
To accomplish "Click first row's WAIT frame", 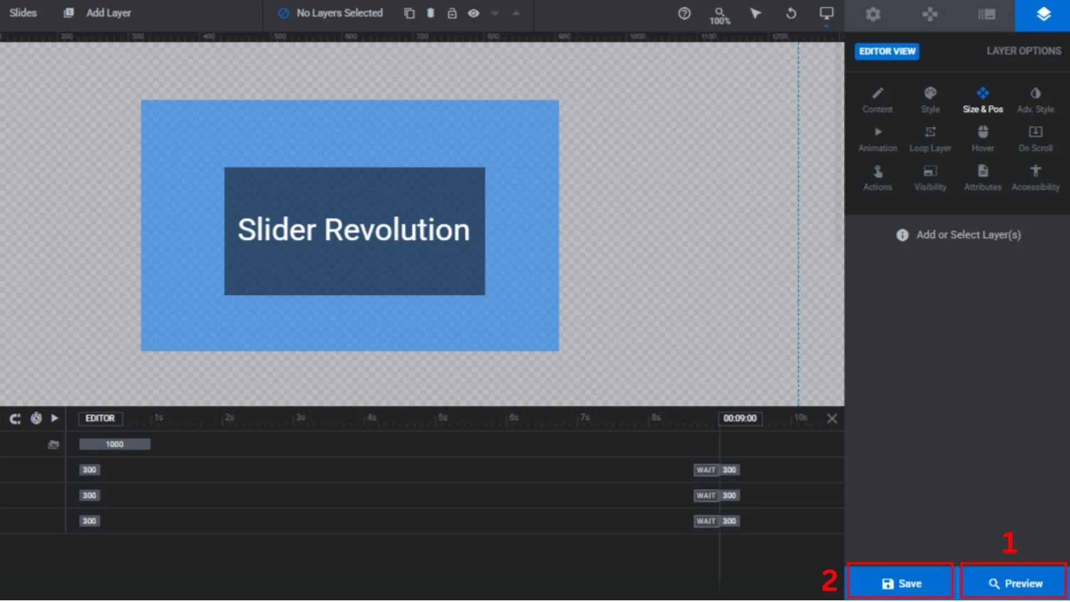I will [x=706, y=470].
